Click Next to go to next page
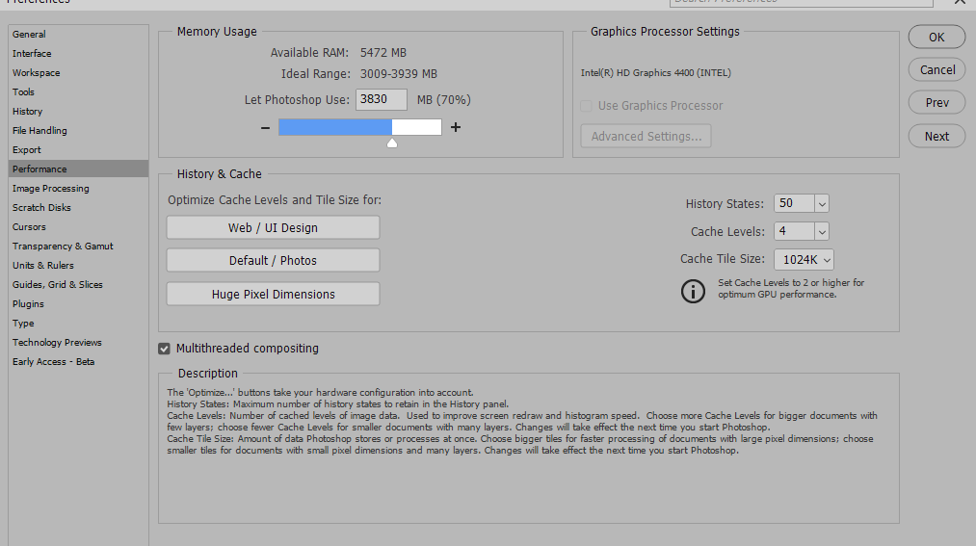The width and height of the screenshot is (976, 546). point(936,136)
